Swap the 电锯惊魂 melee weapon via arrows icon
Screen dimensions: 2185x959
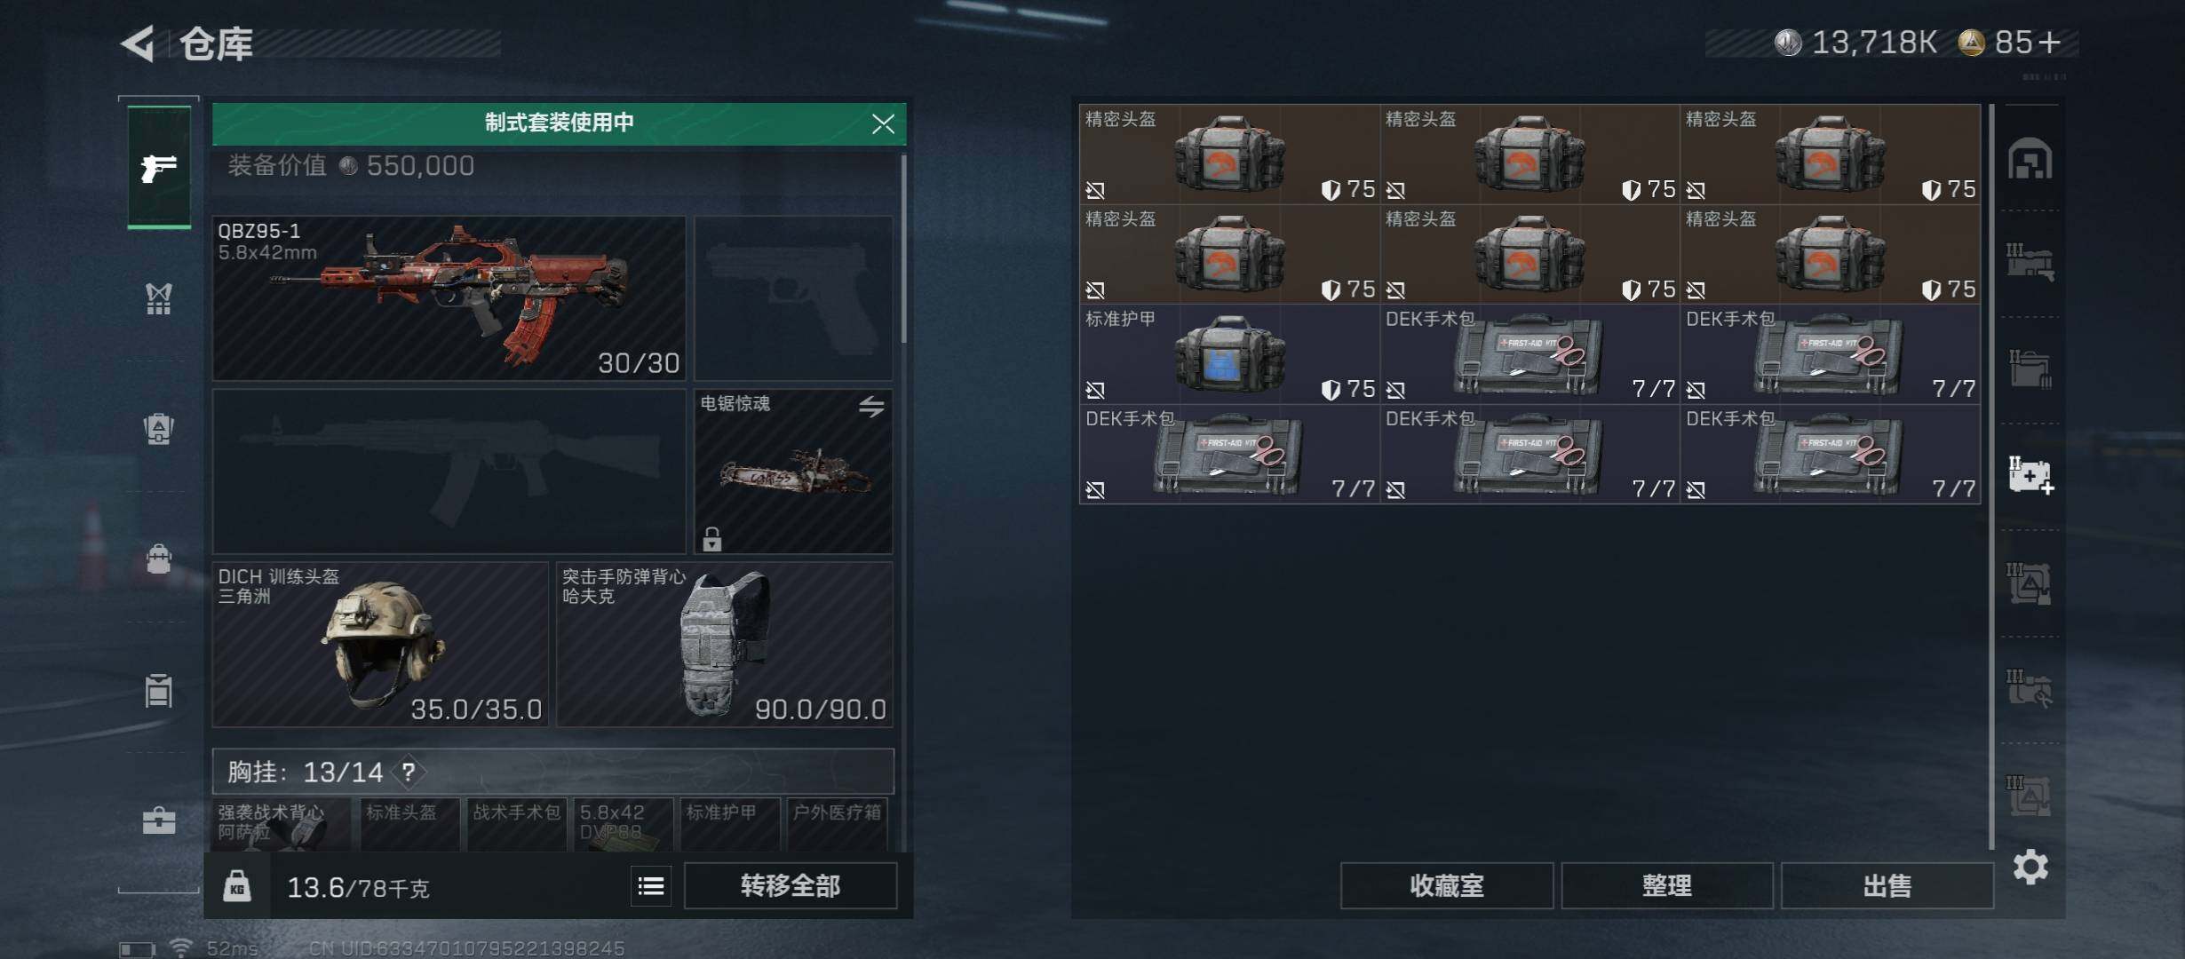point(871,407)
